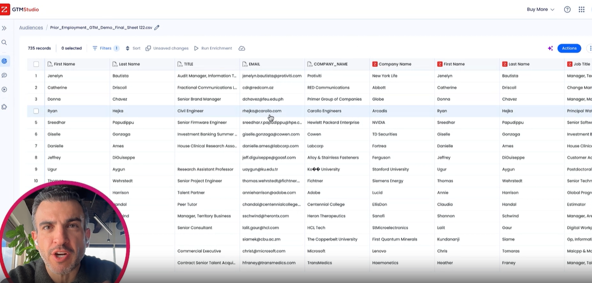Select the cell "First Quantum Minerals"
592x283 pixels.
[x=402, y=239]
